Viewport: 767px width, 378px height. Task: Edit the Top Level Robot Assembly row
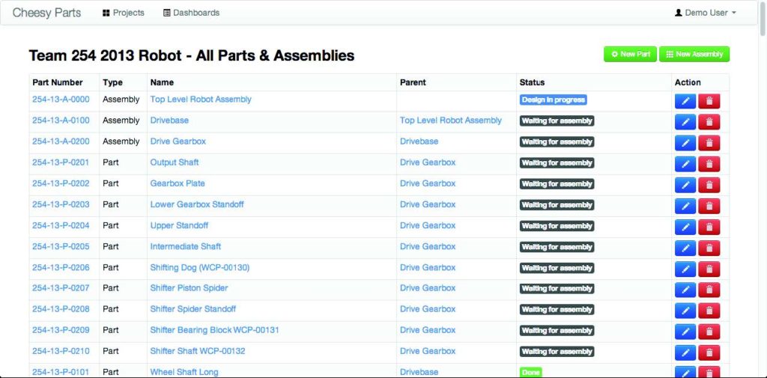[x=685, y=100]
